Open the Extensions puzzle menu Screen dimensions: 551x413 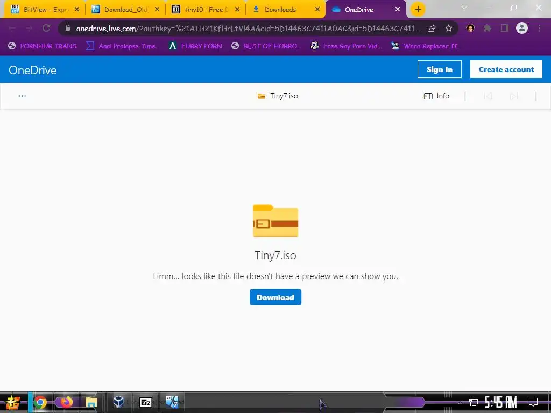[x=487, y=28]
